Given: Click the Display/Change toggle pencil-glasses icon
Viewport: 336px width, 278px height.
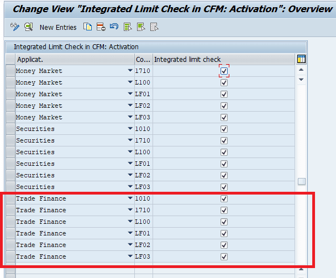Looking at the screenshot, I should point(14,27).
